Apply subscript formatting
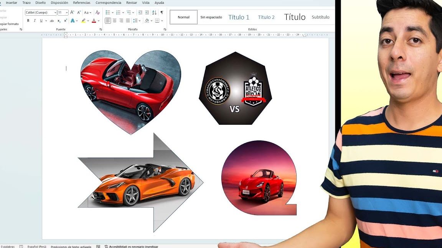 [59, 20]
